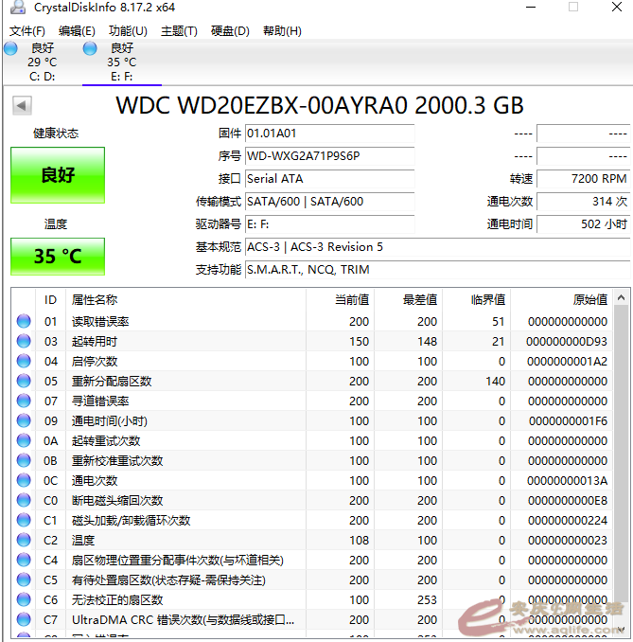Open the 帮助(H) menu
Screen dimensions: 633x642
click(282, 31)
